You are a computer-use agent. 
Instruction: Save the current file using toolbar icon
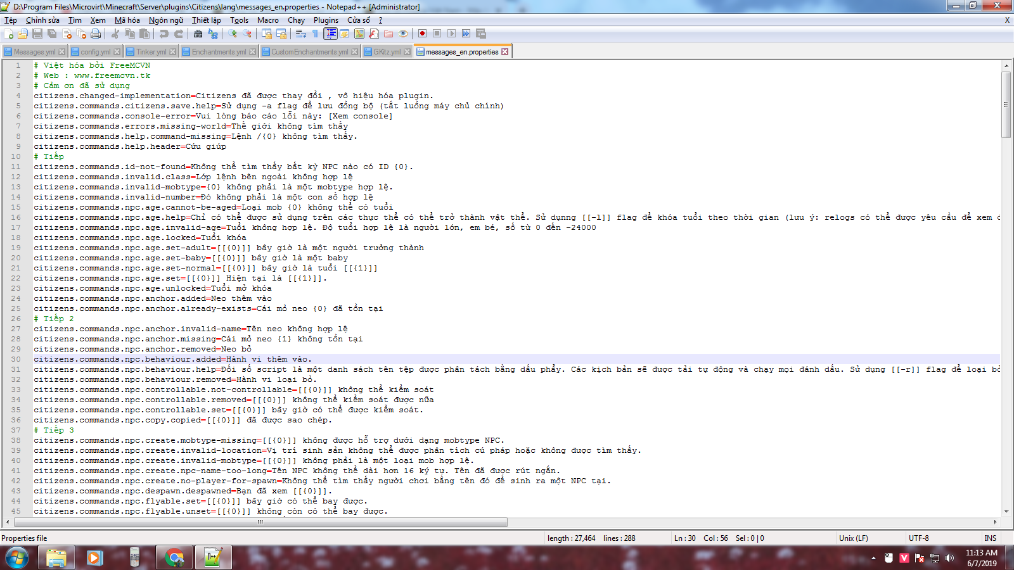coord(37,34)
